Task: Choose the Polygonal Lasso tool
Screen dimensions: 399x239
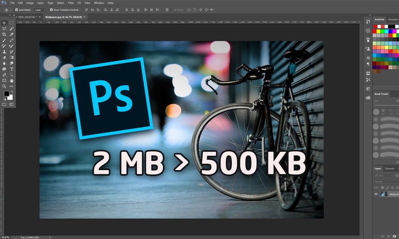Action: point(4,29)
